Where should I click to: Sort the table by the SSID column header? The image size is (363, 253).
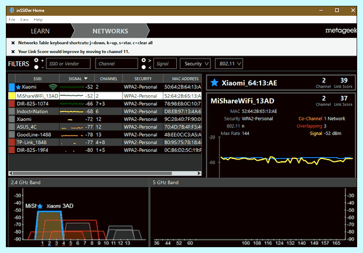pyautogui.click(x=37, y=78)
